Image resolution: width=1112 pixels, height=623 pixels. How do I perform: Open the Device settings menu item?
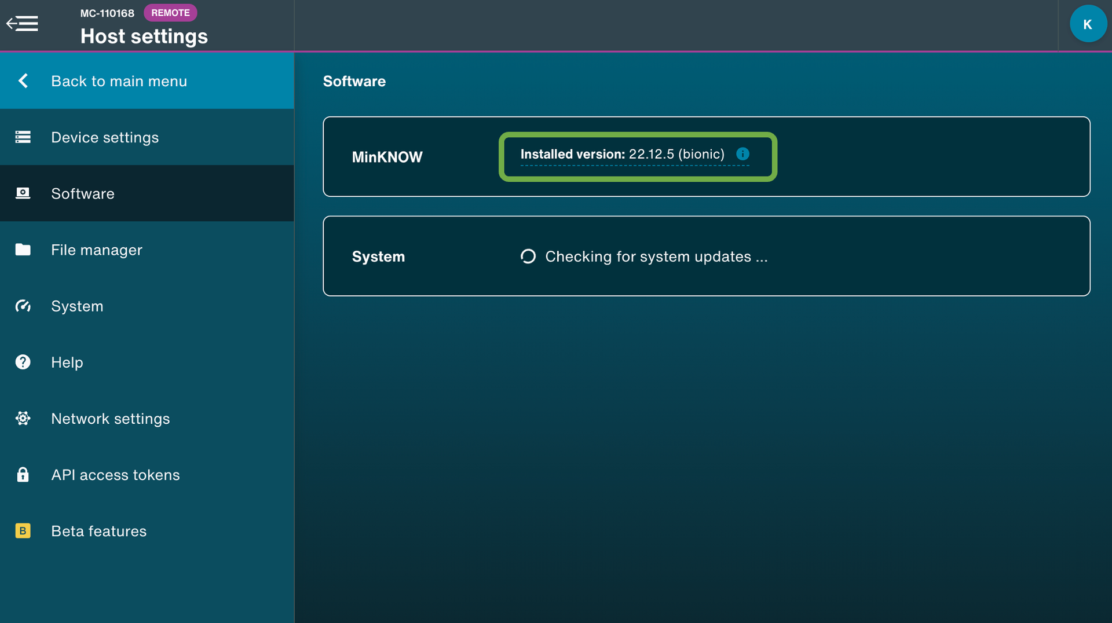pos(105,137)
